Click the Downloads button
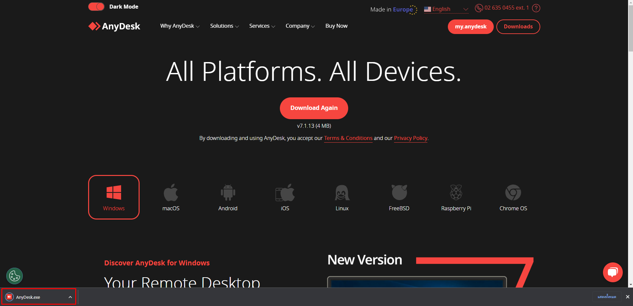 (518, 27)
